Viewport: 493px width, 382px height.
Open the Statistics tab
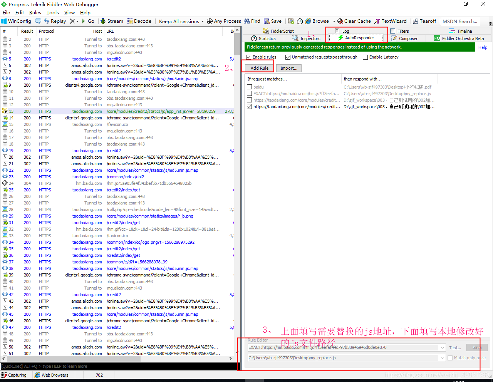tap(263, 39)
